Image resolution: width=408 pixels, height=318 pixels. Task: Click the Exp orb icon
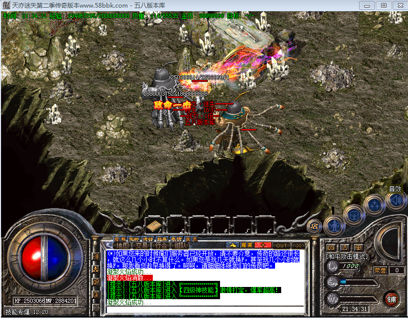(332, 282)
